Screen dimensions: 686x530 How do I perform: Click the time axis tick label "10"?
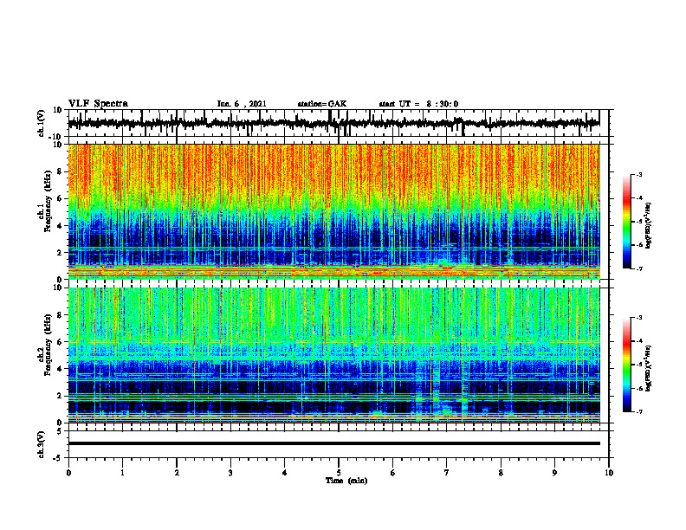click(609, 473)
